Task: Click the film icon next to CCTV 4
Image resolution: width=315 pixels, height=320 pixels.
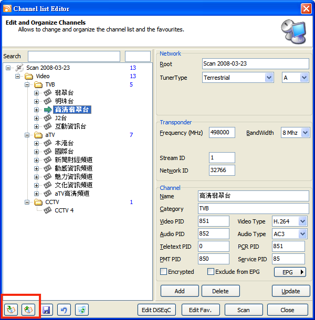Action: click(48, 210)
